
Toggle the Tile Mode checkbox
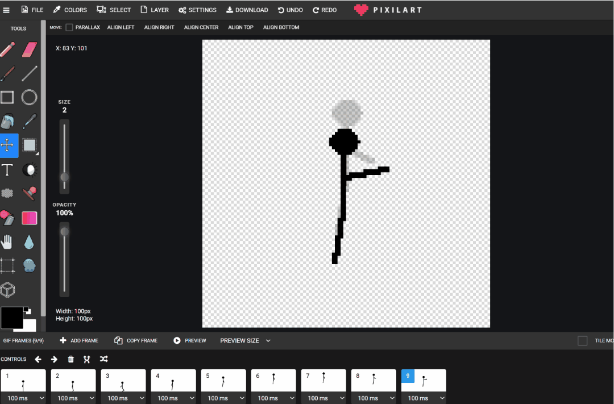click(582, 340)
